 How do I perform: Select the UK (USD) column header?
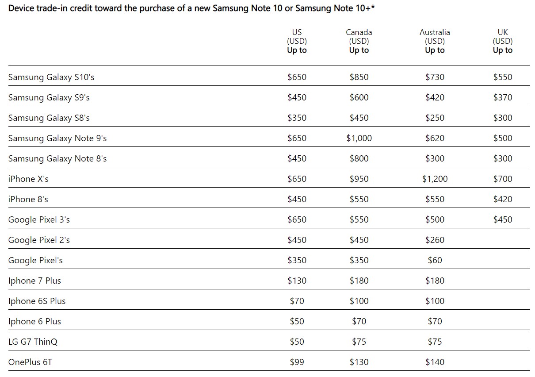pos(503,41)
